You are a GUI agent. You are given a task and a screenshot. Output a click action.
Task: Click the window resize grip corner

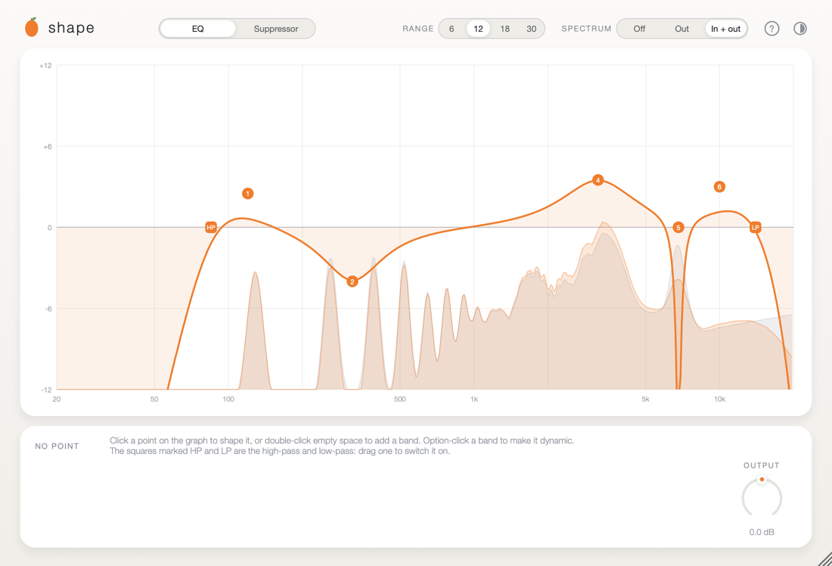pos(824,558)
